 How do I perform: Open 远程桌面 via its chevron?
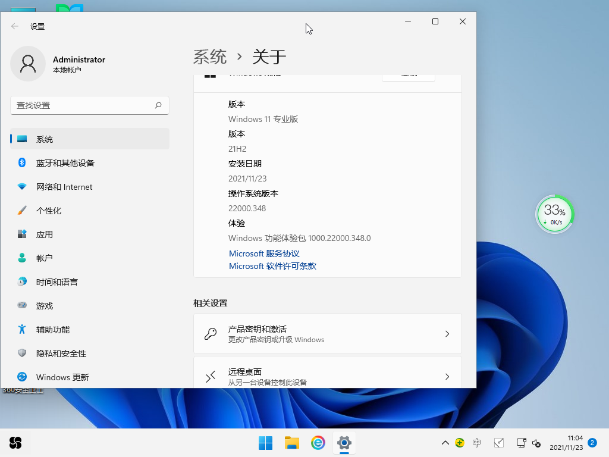point(447,376)
